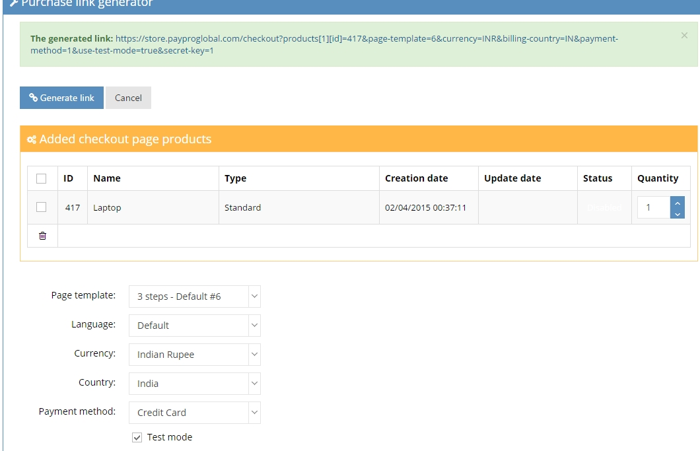Click the generated checkout URL text
The image size is (700, 451).
click(x=324, y=45)
